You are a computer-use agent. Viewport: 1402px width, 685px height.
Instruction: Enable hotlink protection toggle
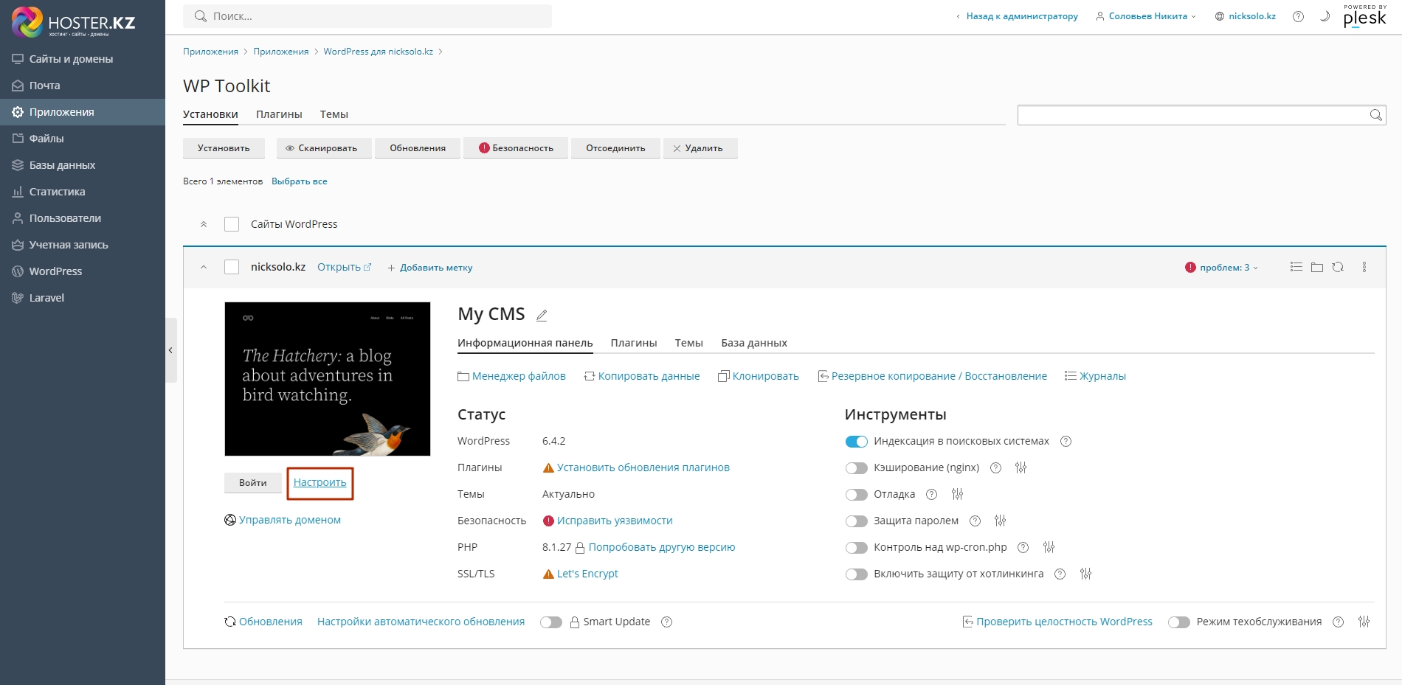856,574
